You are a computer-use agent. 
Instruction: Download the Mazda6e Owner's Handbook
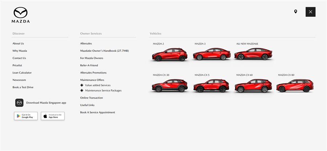coord(105,51)
